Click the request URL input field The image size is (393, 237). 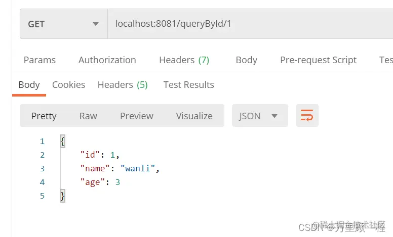pyautogui.click(x=250, y=24)
